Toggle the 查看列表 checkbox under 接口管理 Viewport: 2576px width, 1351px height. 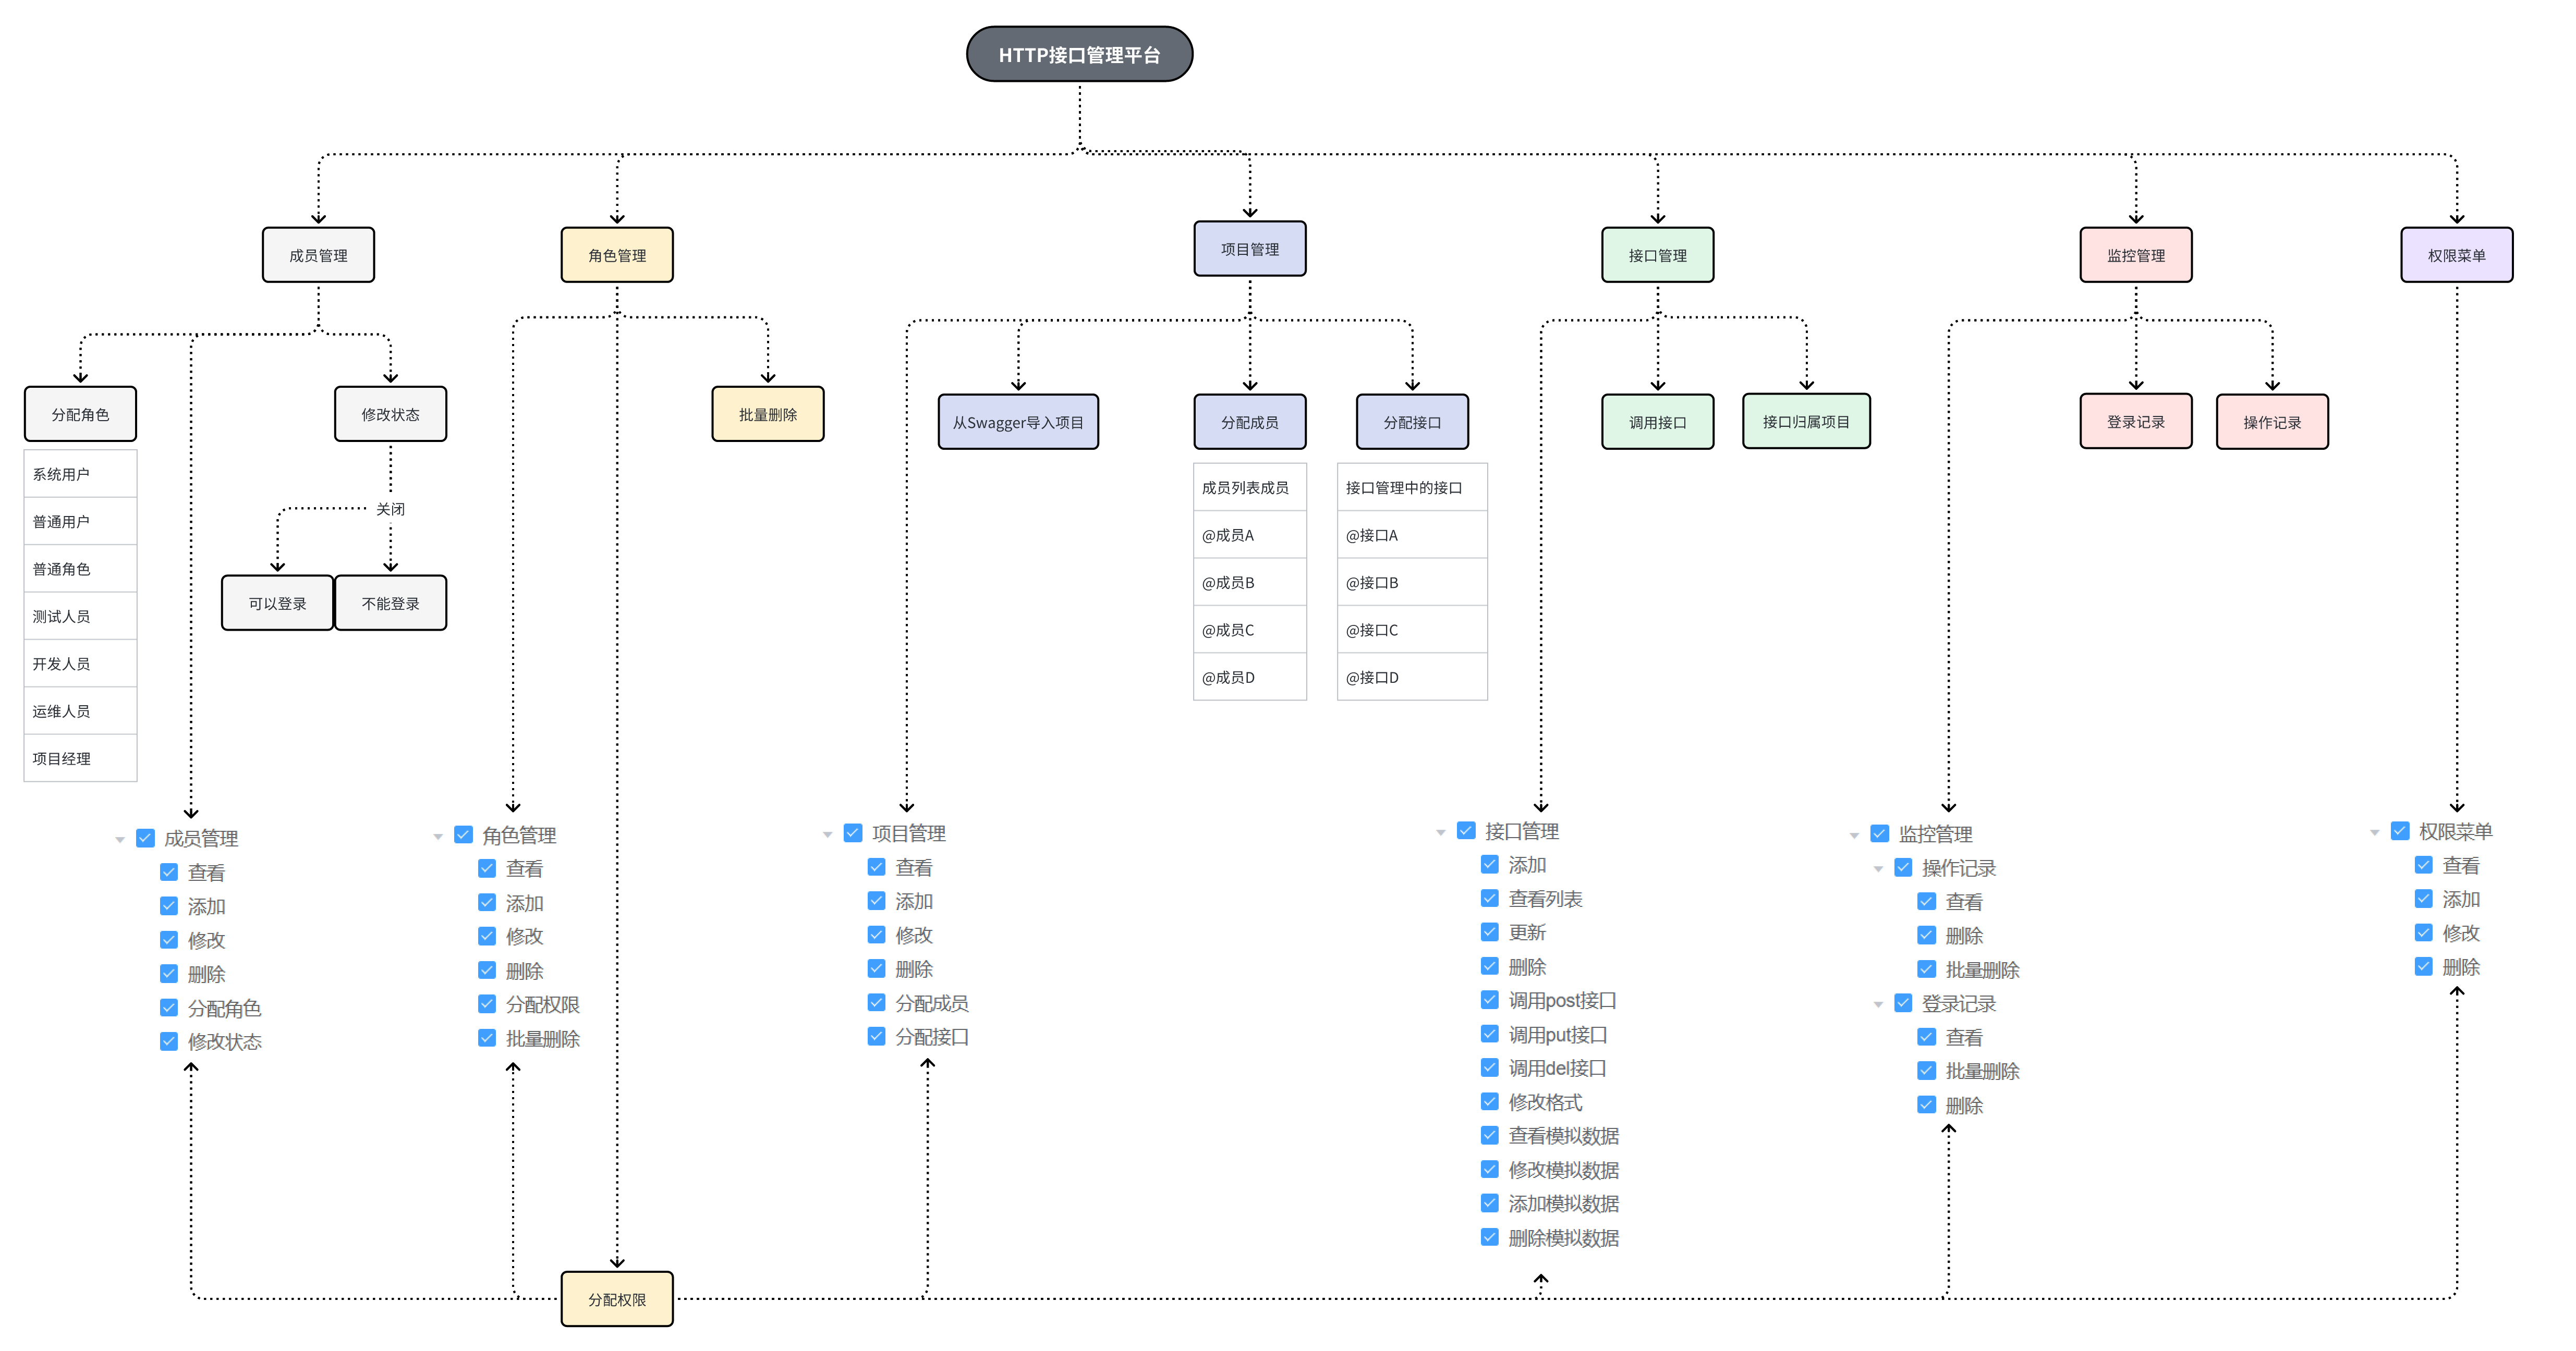(1489, 898)
